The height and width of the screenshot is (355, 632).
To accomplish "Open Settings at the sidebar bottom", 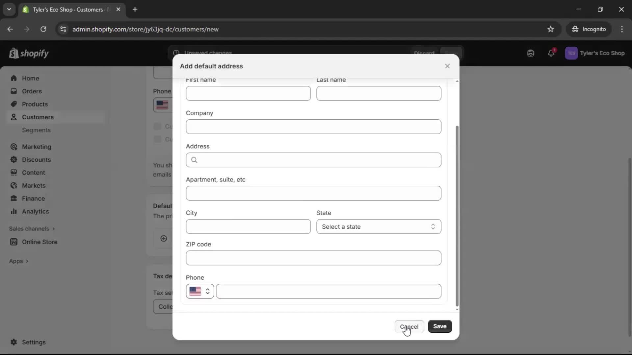I will [x=33, y=343].
